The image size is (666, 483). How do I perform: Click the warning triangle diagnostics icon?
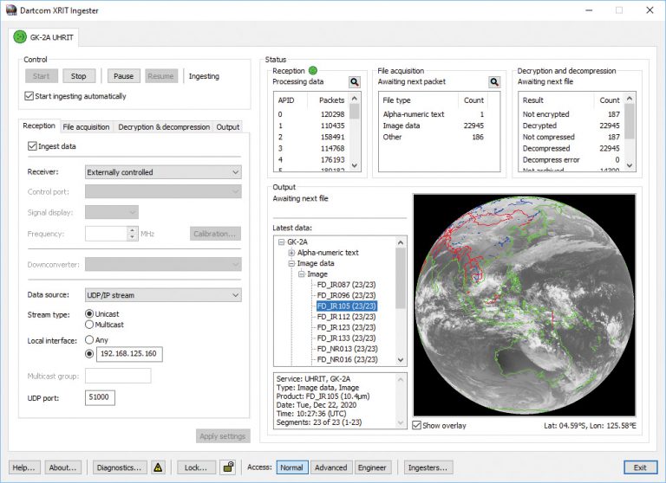click(x=159, y=467)
